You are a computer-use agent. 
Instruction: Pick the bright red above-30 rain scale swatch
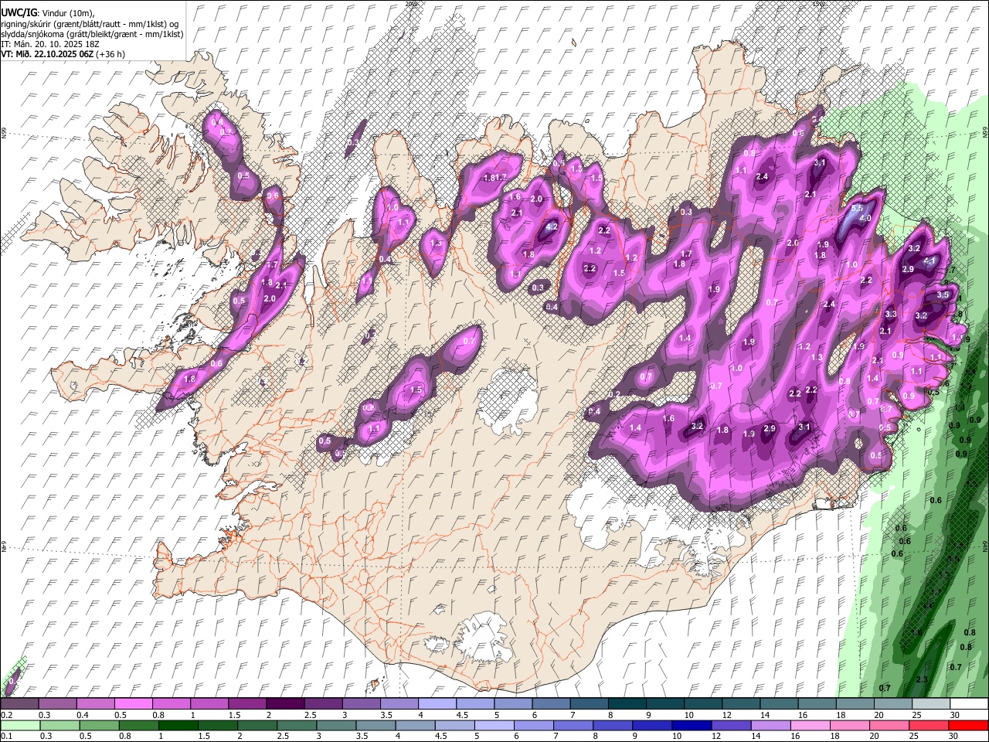[x=969, y=726]
